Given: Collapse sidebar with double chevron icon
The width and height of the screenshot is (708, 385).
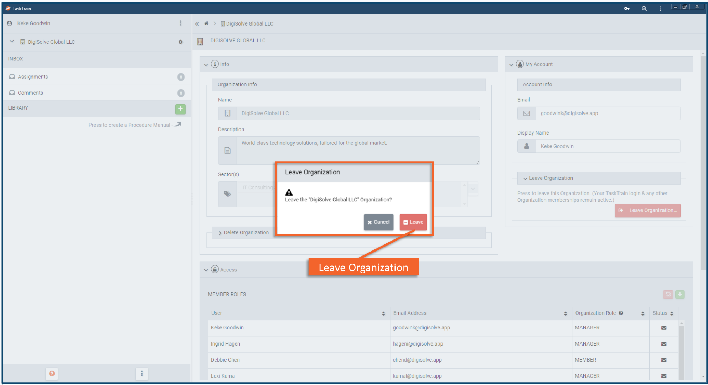Looking at the screenshot, I should coord(197,24).
